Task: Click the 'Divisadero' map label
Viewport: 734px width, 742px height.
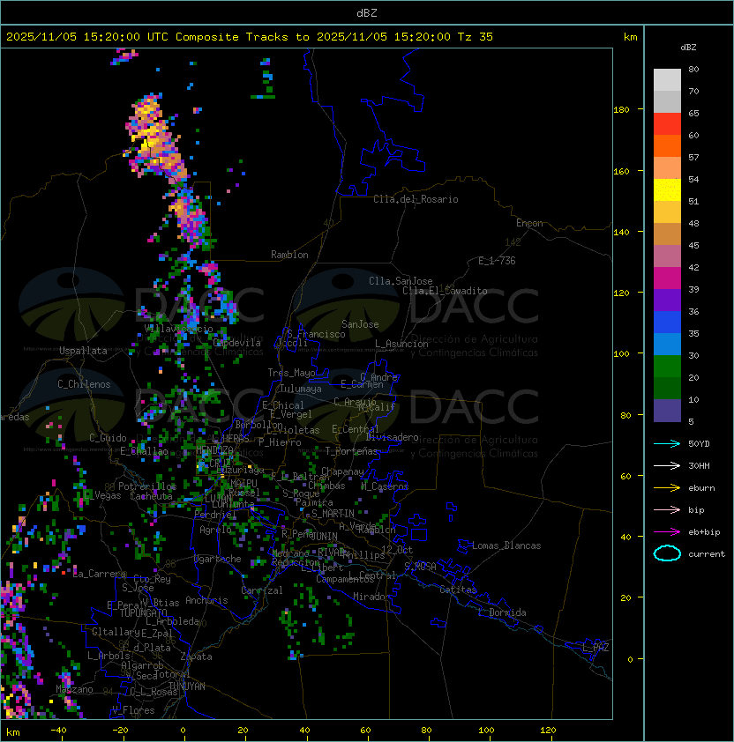Action: point(392,437)
